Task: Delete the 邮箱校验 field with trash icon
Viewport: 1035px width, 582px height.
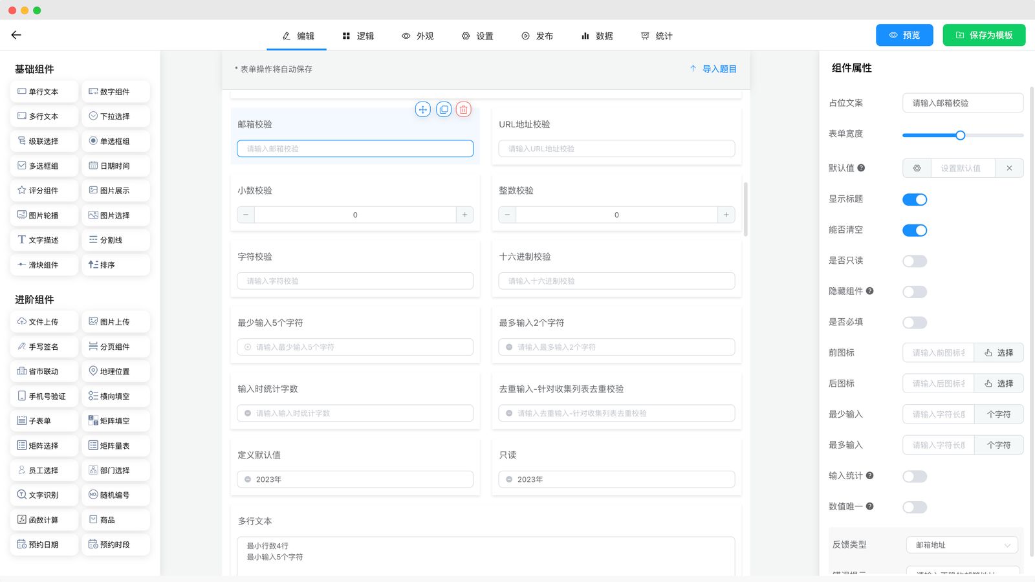Action: pyautogui.click(x=464, y=109)
